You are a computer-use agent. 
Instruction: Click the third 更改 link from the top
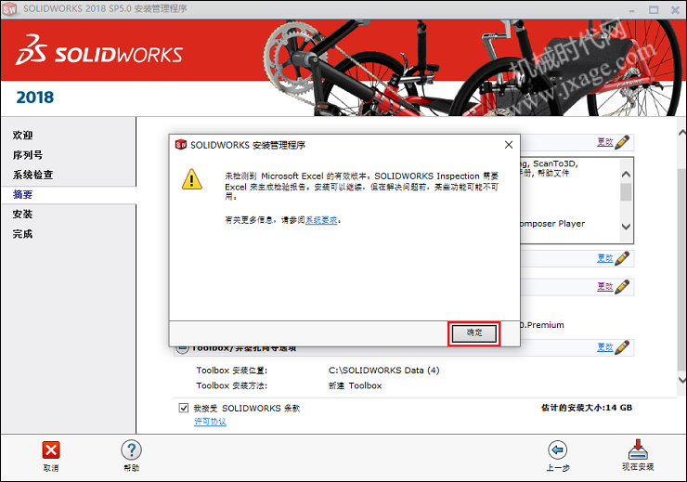coord(605,287)
